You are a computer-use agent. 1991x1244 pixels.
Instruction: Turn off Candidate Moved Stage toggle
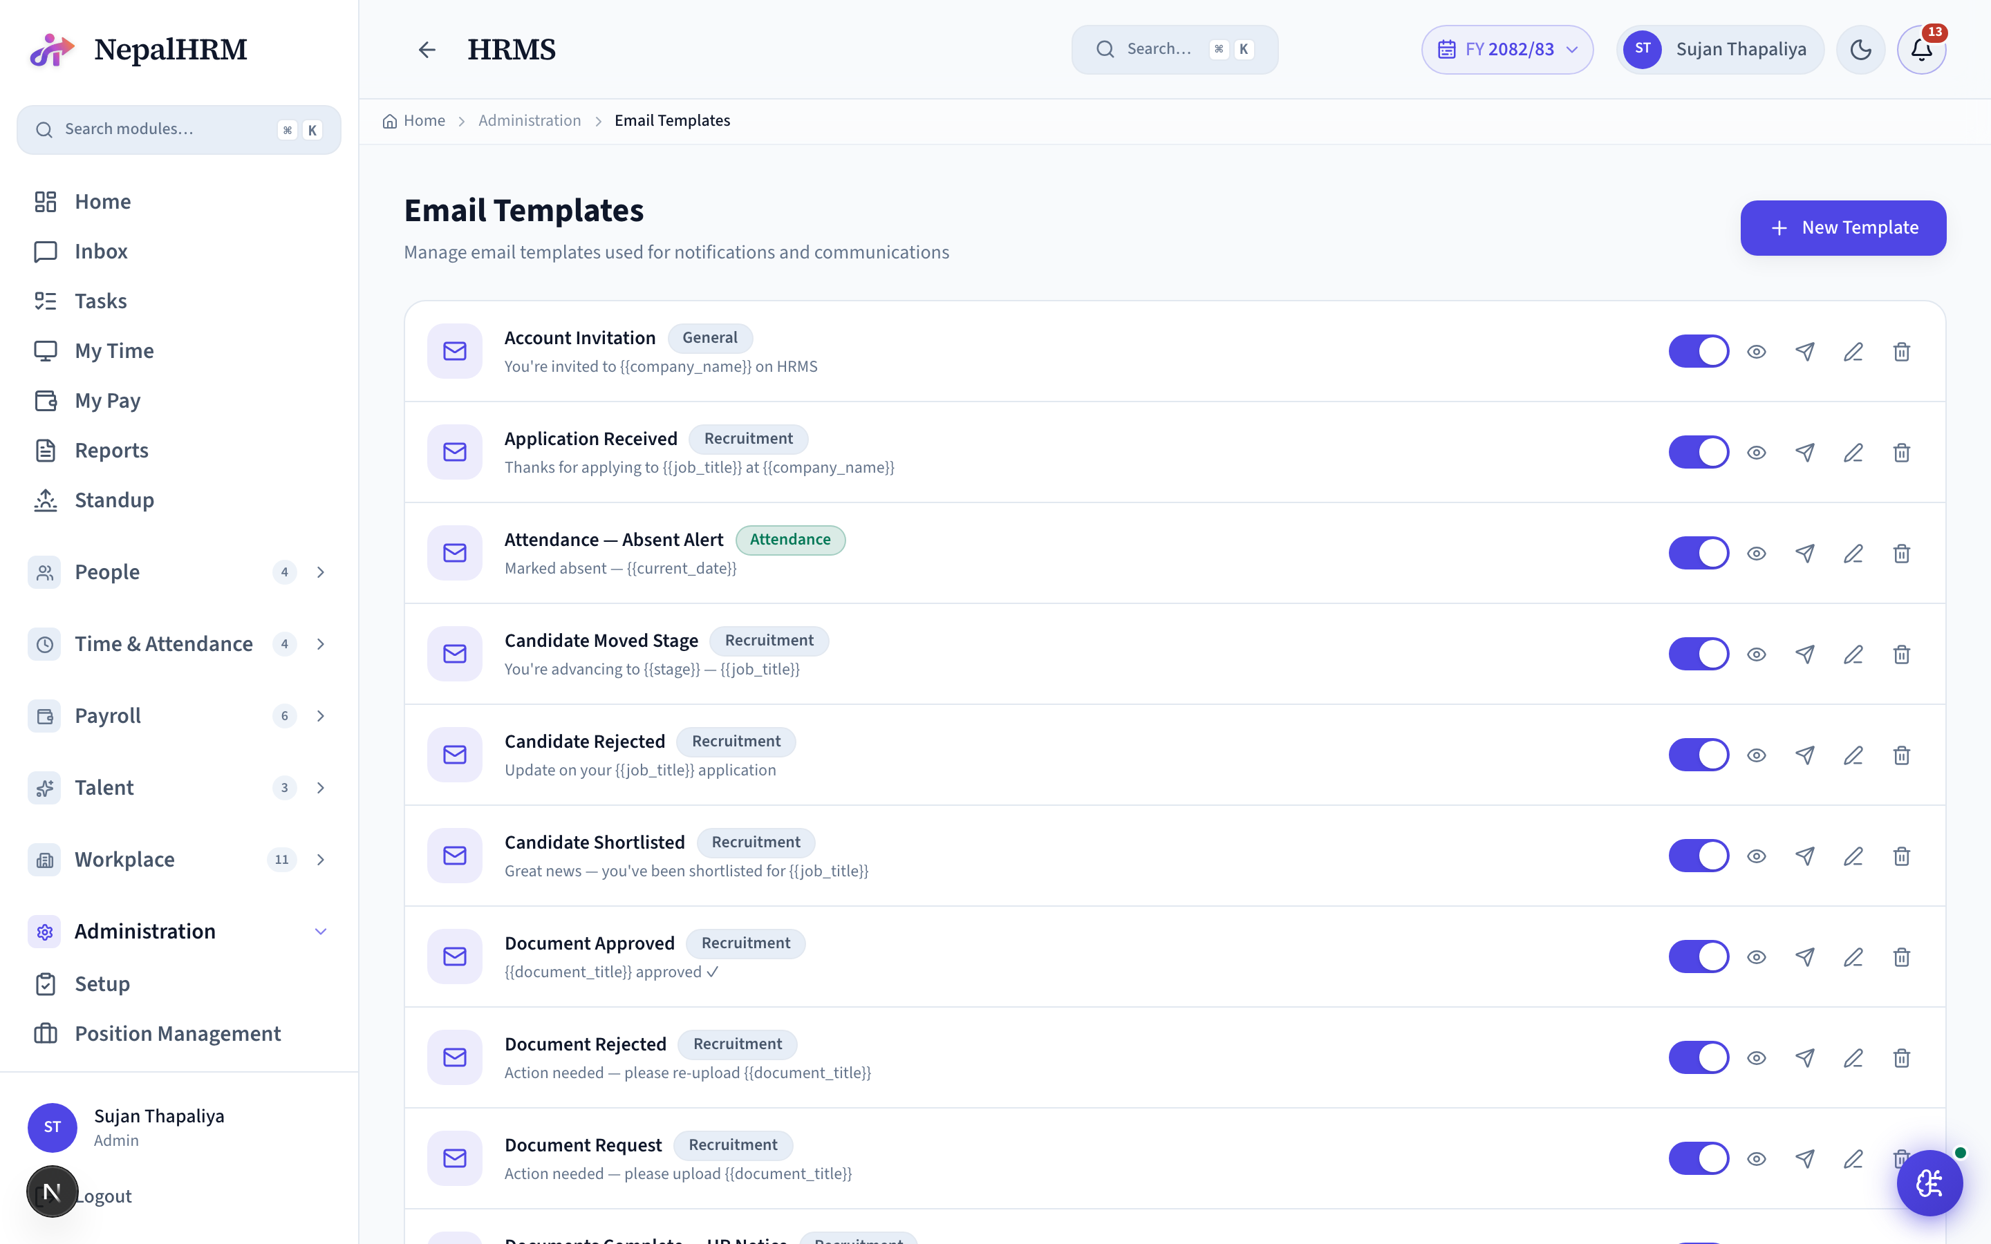coord(1698,654)
